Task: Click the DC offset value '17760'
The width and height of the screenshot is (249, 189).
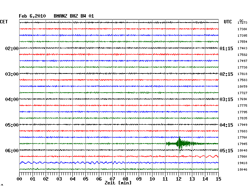Action: point(242,137)
